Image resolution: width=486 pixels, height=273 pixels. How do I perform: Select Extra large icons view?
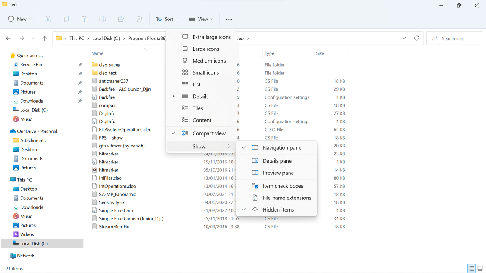(x=201, y=37)
